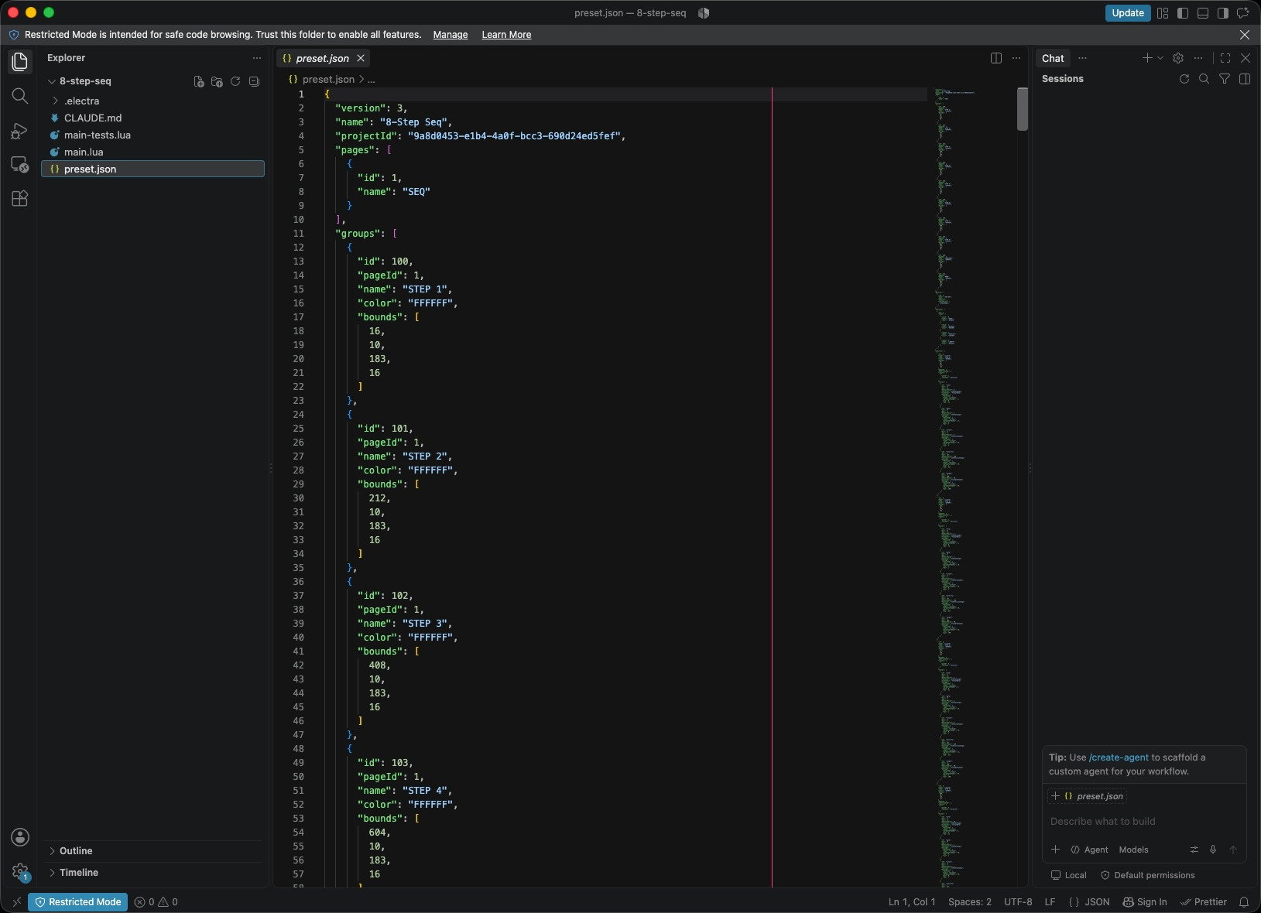This screenshot has width=1261, height=913.
Task: Customize layout button in title bar
Action: point(1163,13)
